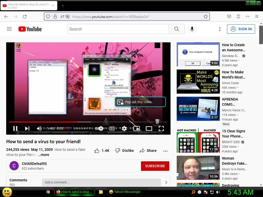Click the red SUBSCRIBE button
The width and height of the screenshot is (263, 197).
point(155,166)
